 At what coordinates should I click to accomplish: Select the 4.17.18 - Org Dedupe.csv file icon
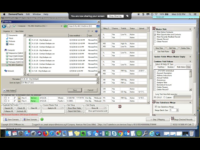pos(30,40)
